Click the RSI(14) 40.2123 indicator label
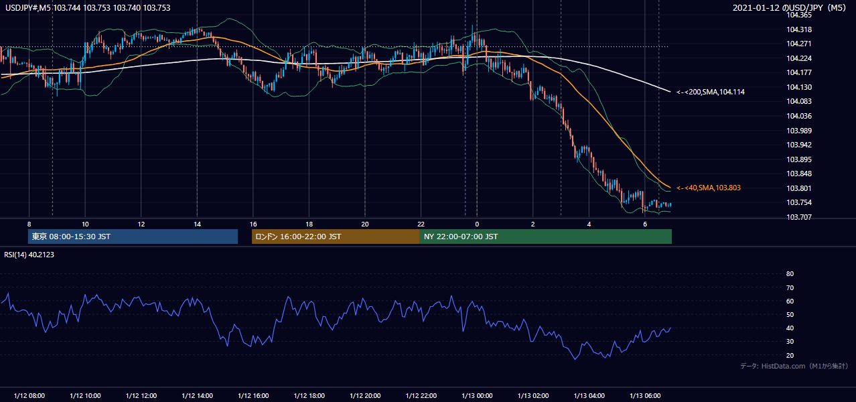The width and height of the screenshot is (856, 402). (31, 254)
